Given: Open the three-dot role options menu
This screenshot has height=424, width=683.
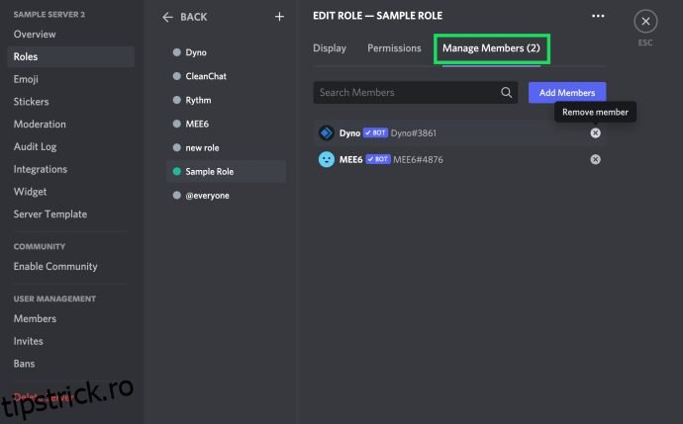Looking at the screenshot, I should (x=597, y=16).
